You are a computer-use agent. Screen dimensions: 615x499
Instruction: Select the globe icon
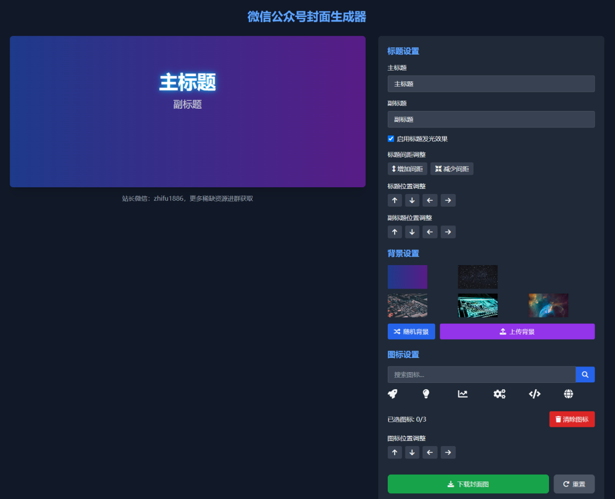pos(568,394)
